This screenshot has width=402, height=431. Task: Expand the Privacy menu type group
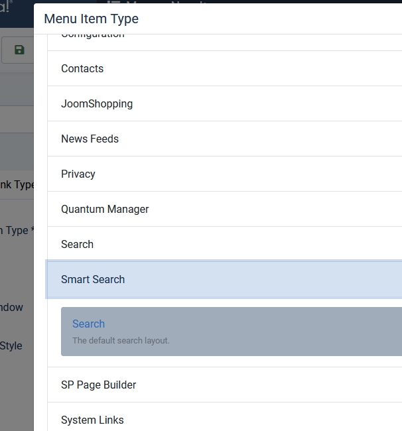click(x=78, y=174)
